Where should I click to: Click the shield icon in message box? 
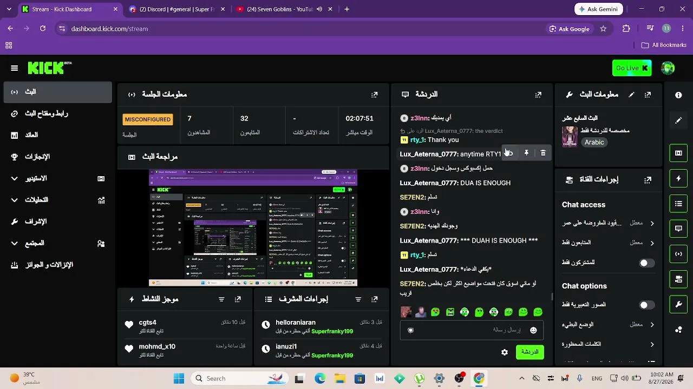(410, 330)
